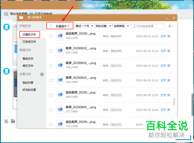Click the file type icon of 225.32KB file
The image size is (194, 143).
(x=60, y=124)
